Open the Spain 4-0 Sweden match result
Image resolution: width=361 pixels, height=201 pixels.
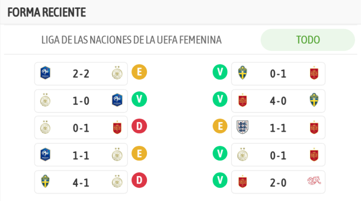pos(278,100)
